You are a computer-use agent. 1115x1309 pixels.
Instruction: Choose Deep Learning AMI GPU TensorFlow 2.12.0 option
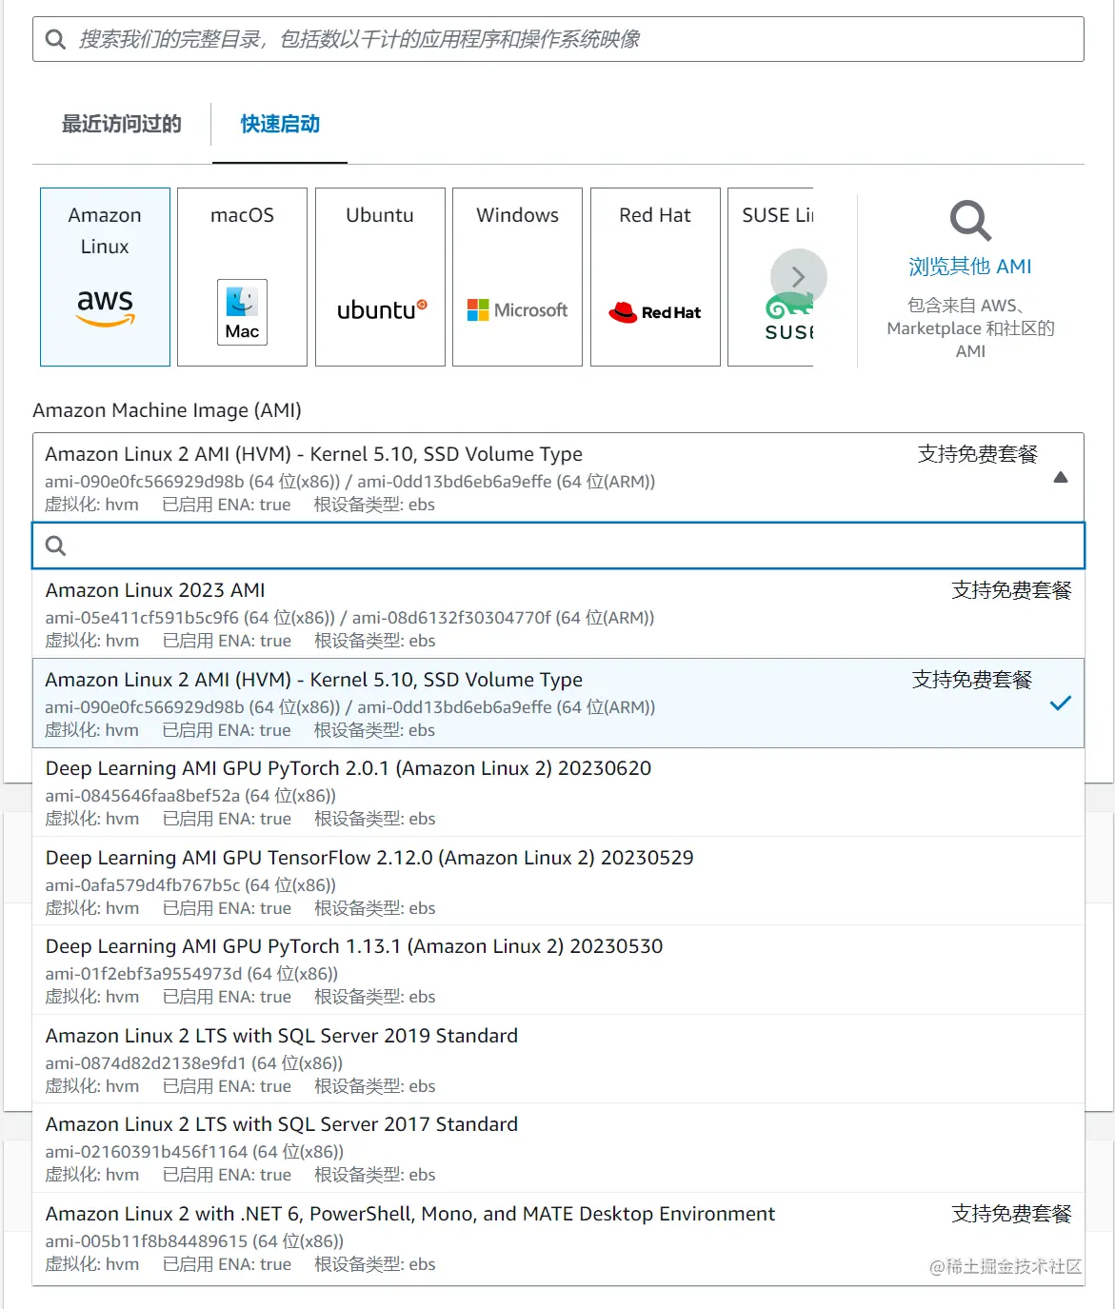tap(558, 882)
